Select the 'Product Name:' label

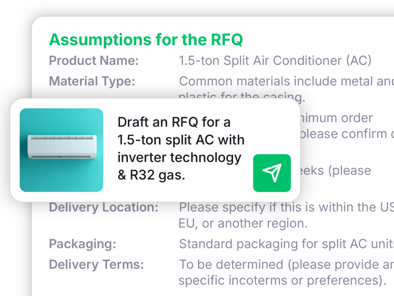pyautogui.click(x=94, y=61)
